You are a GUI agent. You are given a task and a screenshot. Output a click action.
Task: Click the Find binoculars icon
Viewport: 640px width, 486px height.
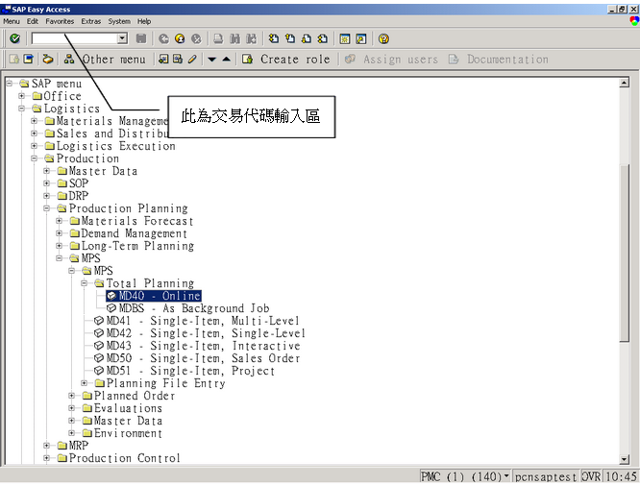pyautogui.click(x=234, y=38)
